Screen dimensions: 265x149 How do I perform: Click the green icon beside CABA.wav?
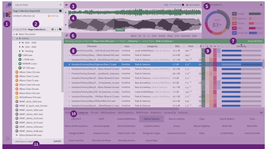click(20, 55)
